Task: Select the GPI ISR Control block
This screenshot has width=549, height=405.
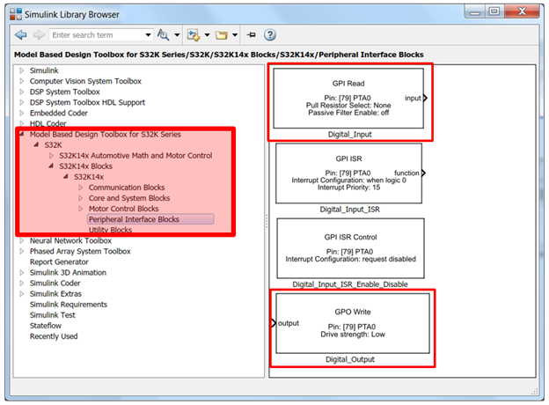Action: click(x=350, y=248)
